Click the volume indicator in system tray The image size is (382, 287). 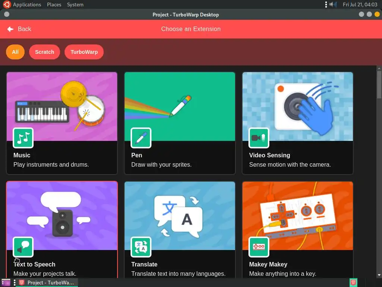(333, 4)
